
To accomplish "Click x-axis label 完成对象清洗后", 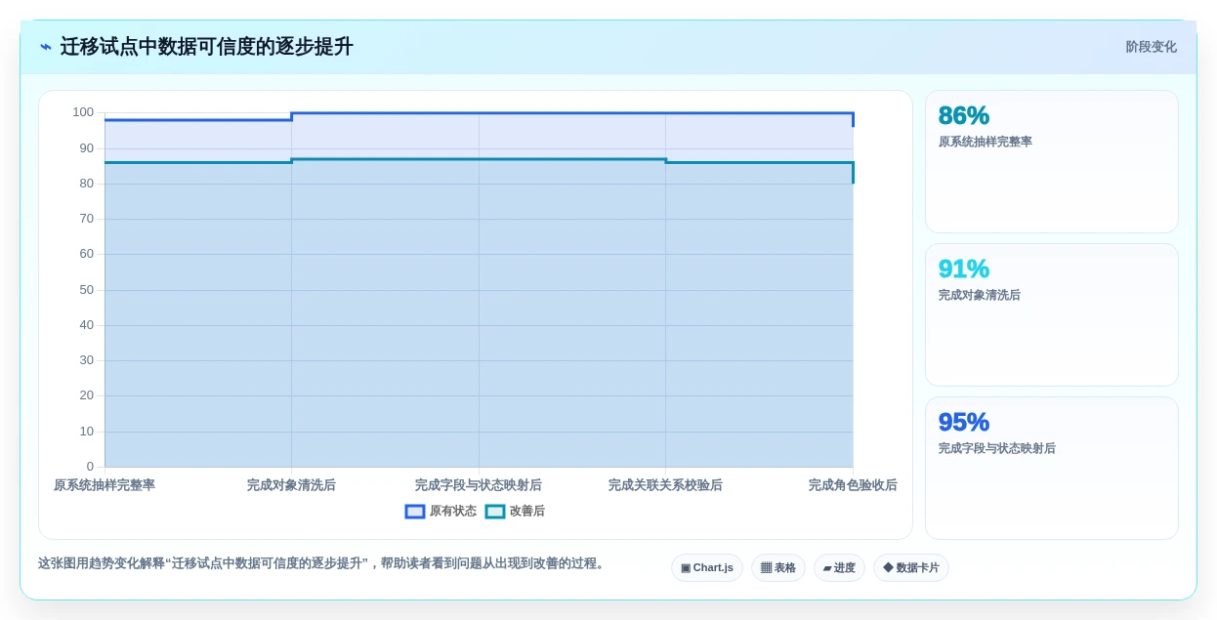I will click(x=291, y=485).
